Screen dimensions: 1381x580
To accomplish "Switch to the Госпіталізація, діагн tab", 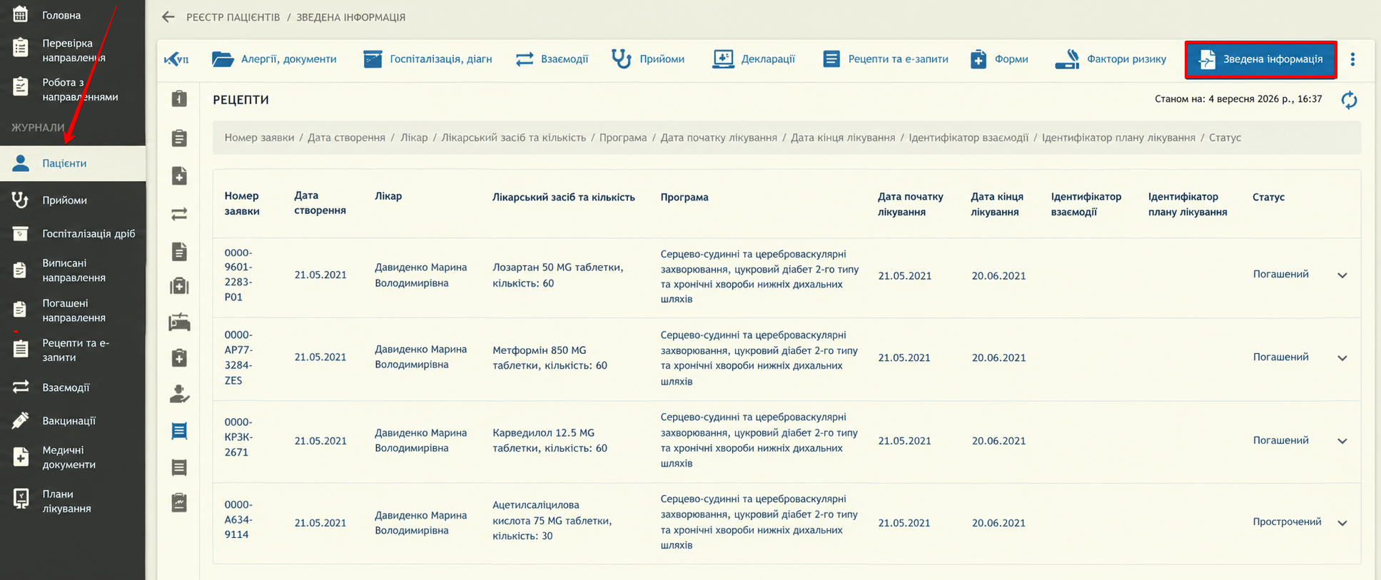I will click(428, 59).
